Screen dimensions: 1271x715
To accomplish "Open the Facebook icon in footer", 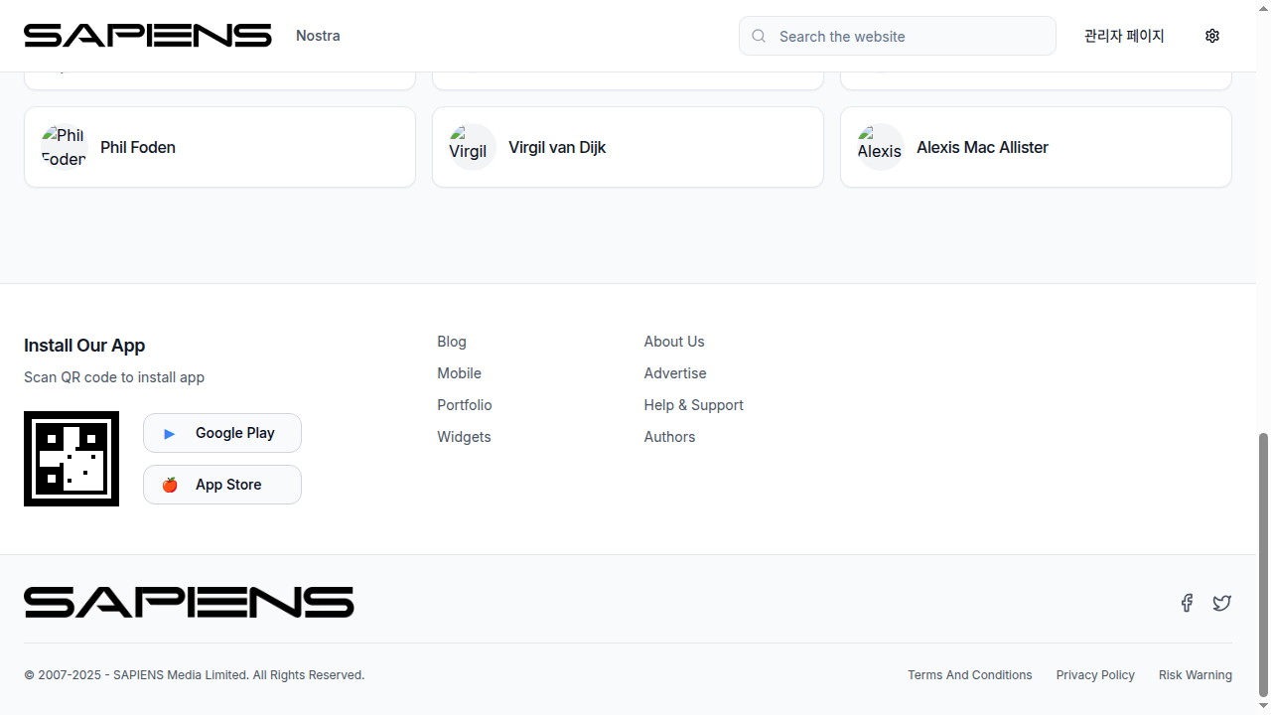I will pos(1186,603).
